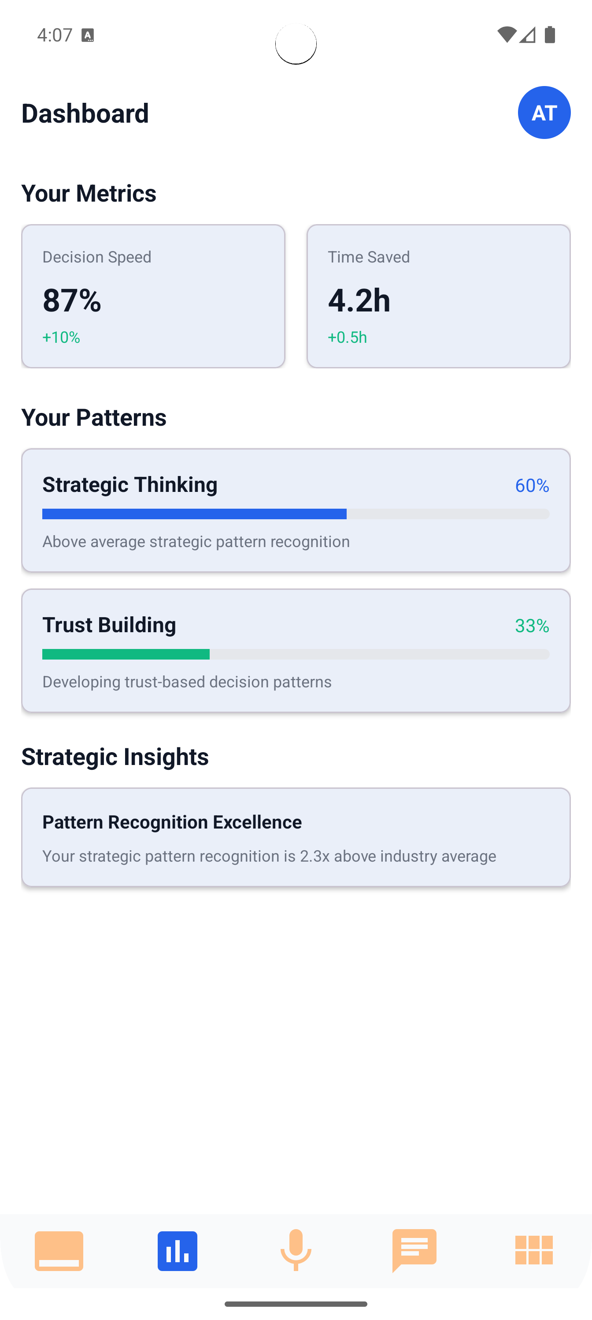Viewport: 592px width, 1320px height.
Task: Tap the Your Patterns section heading
Action: [x=94, y=417]
